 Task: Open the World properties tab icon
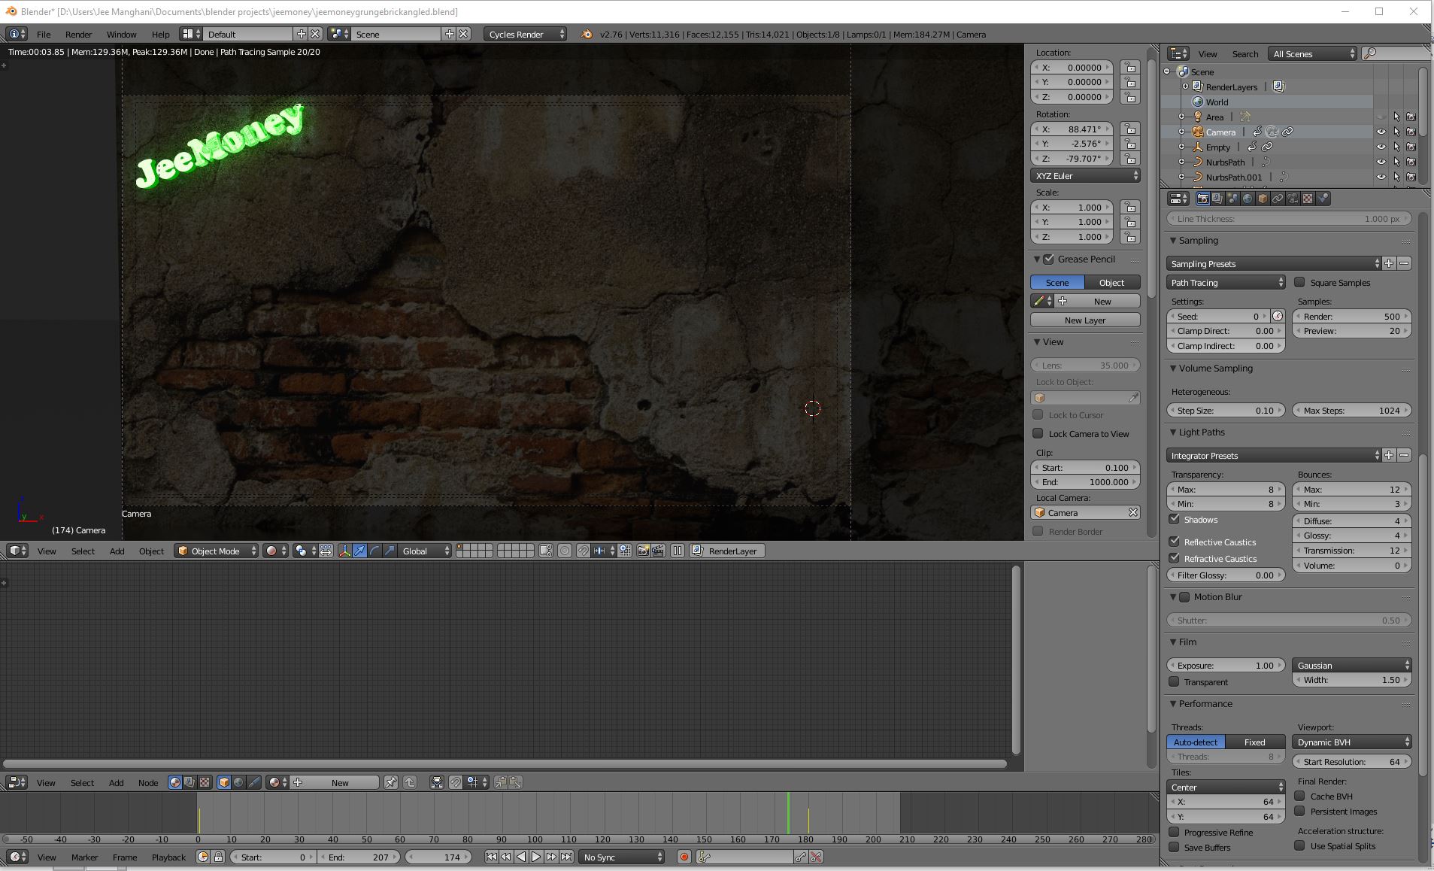tap(1248, 199)
